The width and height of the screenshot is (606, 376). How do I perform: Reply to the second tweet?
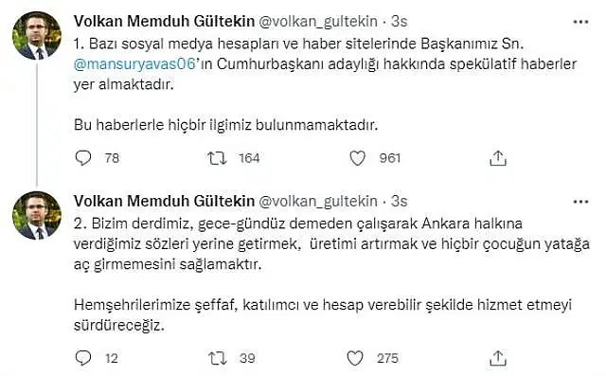tap(83, 358)
